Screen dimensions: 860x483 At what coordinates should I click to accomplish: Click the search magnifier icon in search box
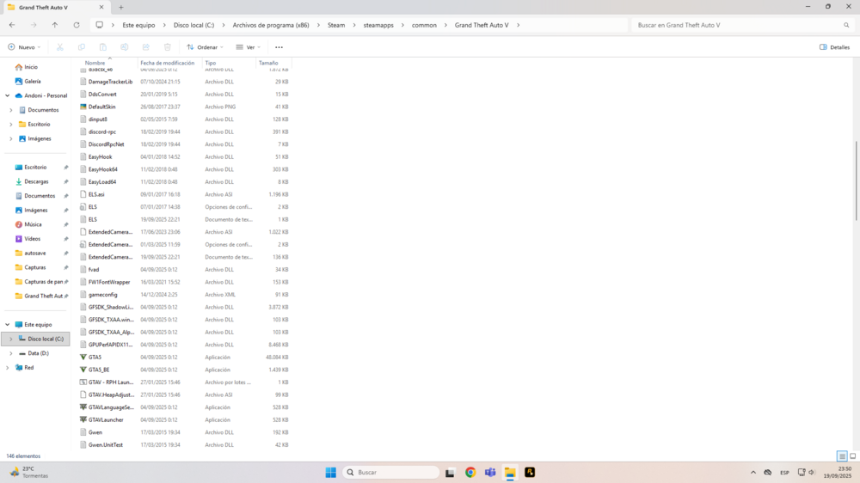tap(846, 25)
